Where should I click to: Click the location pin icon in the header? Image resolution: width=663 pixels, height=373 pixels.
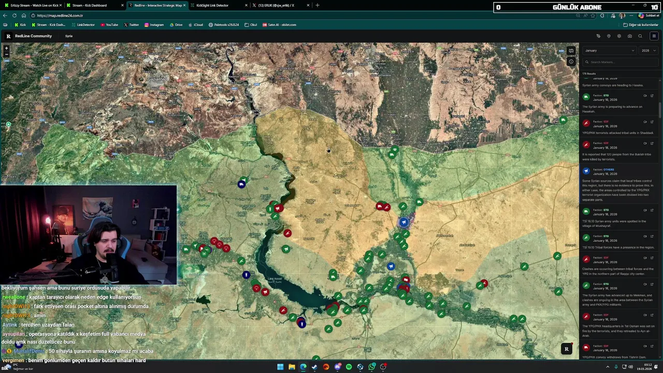coord(609,36)
